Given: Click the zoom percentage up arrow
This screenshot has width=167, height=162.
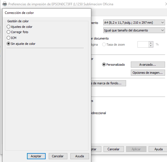Looking at the screenshot, I should (151, 43).
